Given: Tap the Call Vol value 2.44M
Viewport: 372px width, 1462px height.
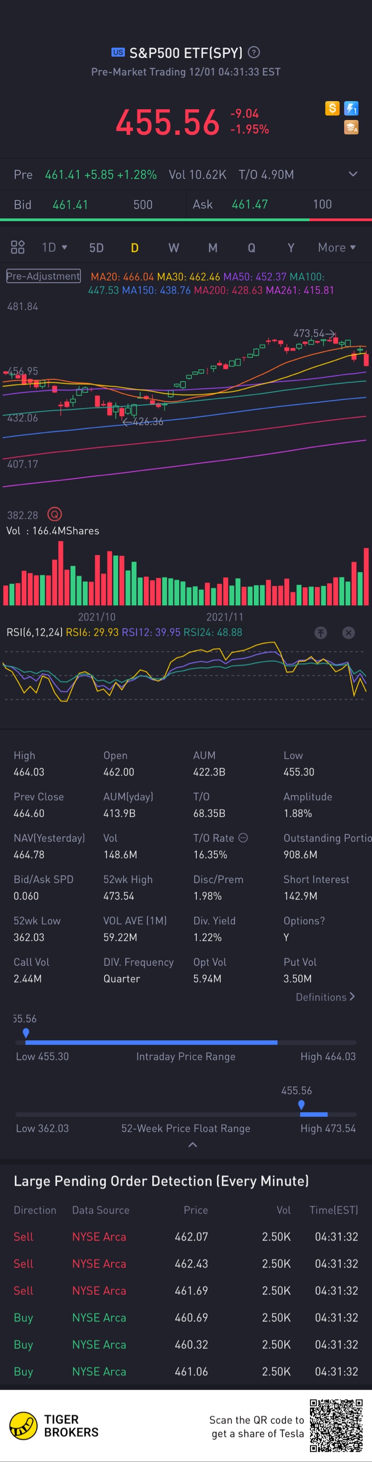Looking at the screenshot, I should (27, 978).
